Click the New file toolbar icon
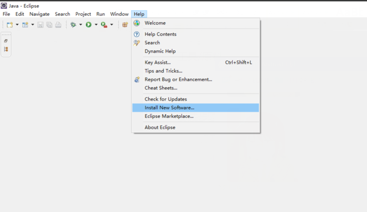 coord(10,25)
